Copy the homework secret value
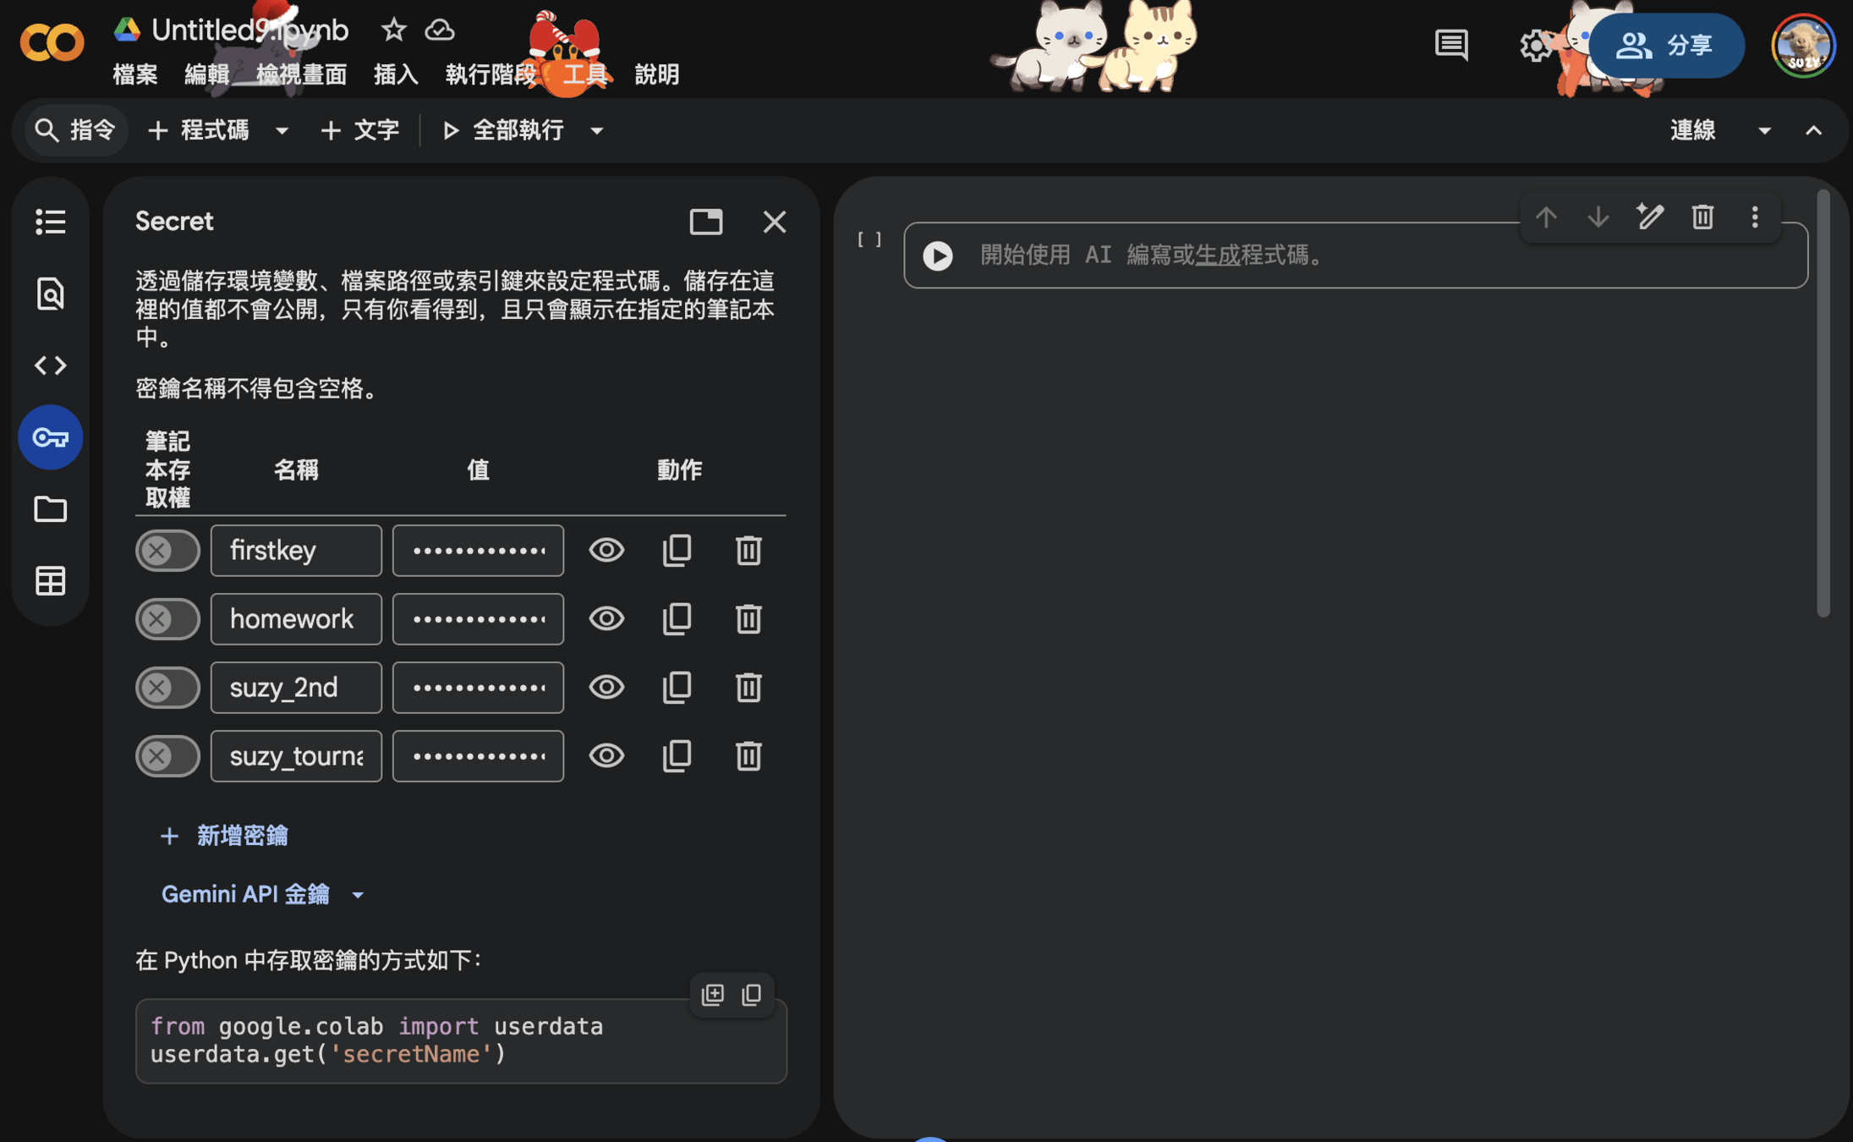The image size is (1853, 1142). [x=677, y=619]
